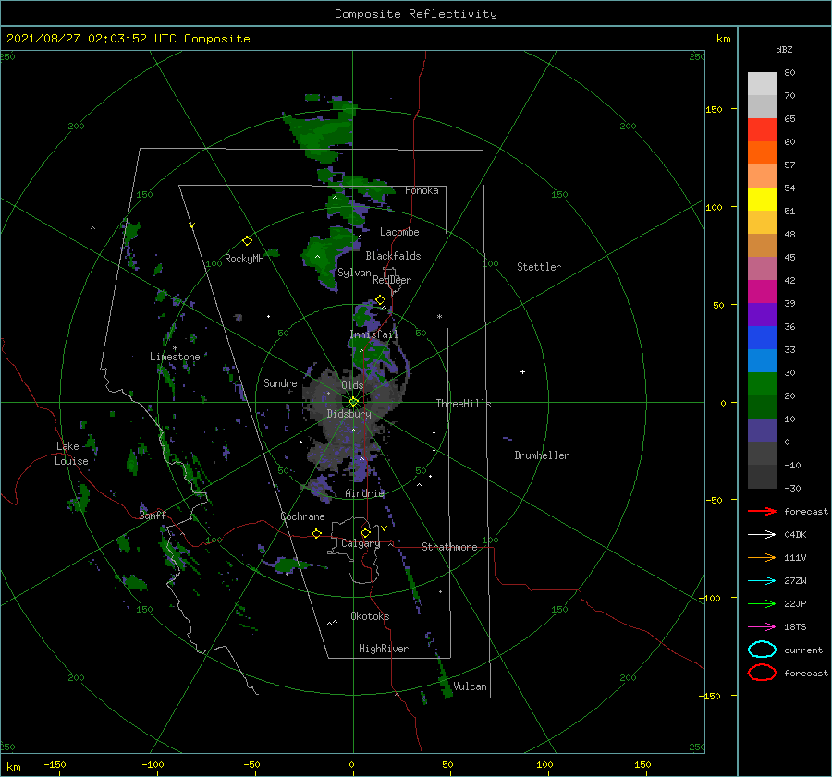Click the green 22JP arrow icon
This screenshot has height=777, width=832.
762,603
